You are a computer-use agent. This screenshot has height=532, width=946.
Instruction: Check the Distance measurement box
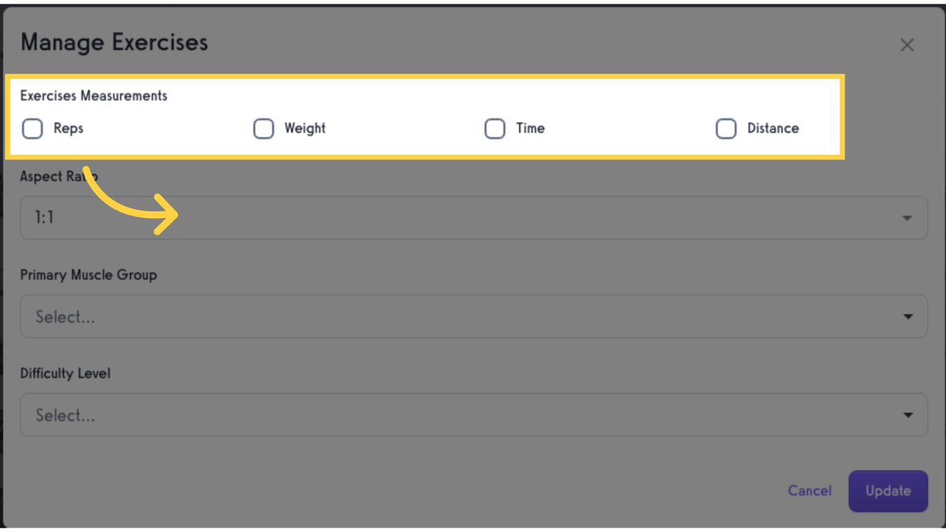[726, 129]
